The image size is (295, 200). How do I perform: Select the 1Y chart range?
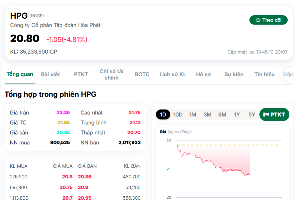coord(237,114)
